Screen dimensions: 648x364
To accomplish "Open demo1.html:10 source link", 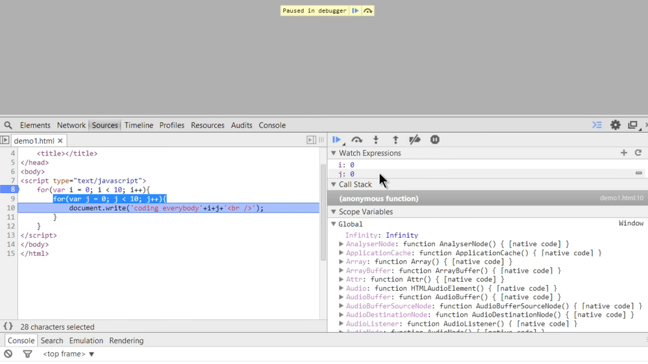I will [x=621, y=198].
